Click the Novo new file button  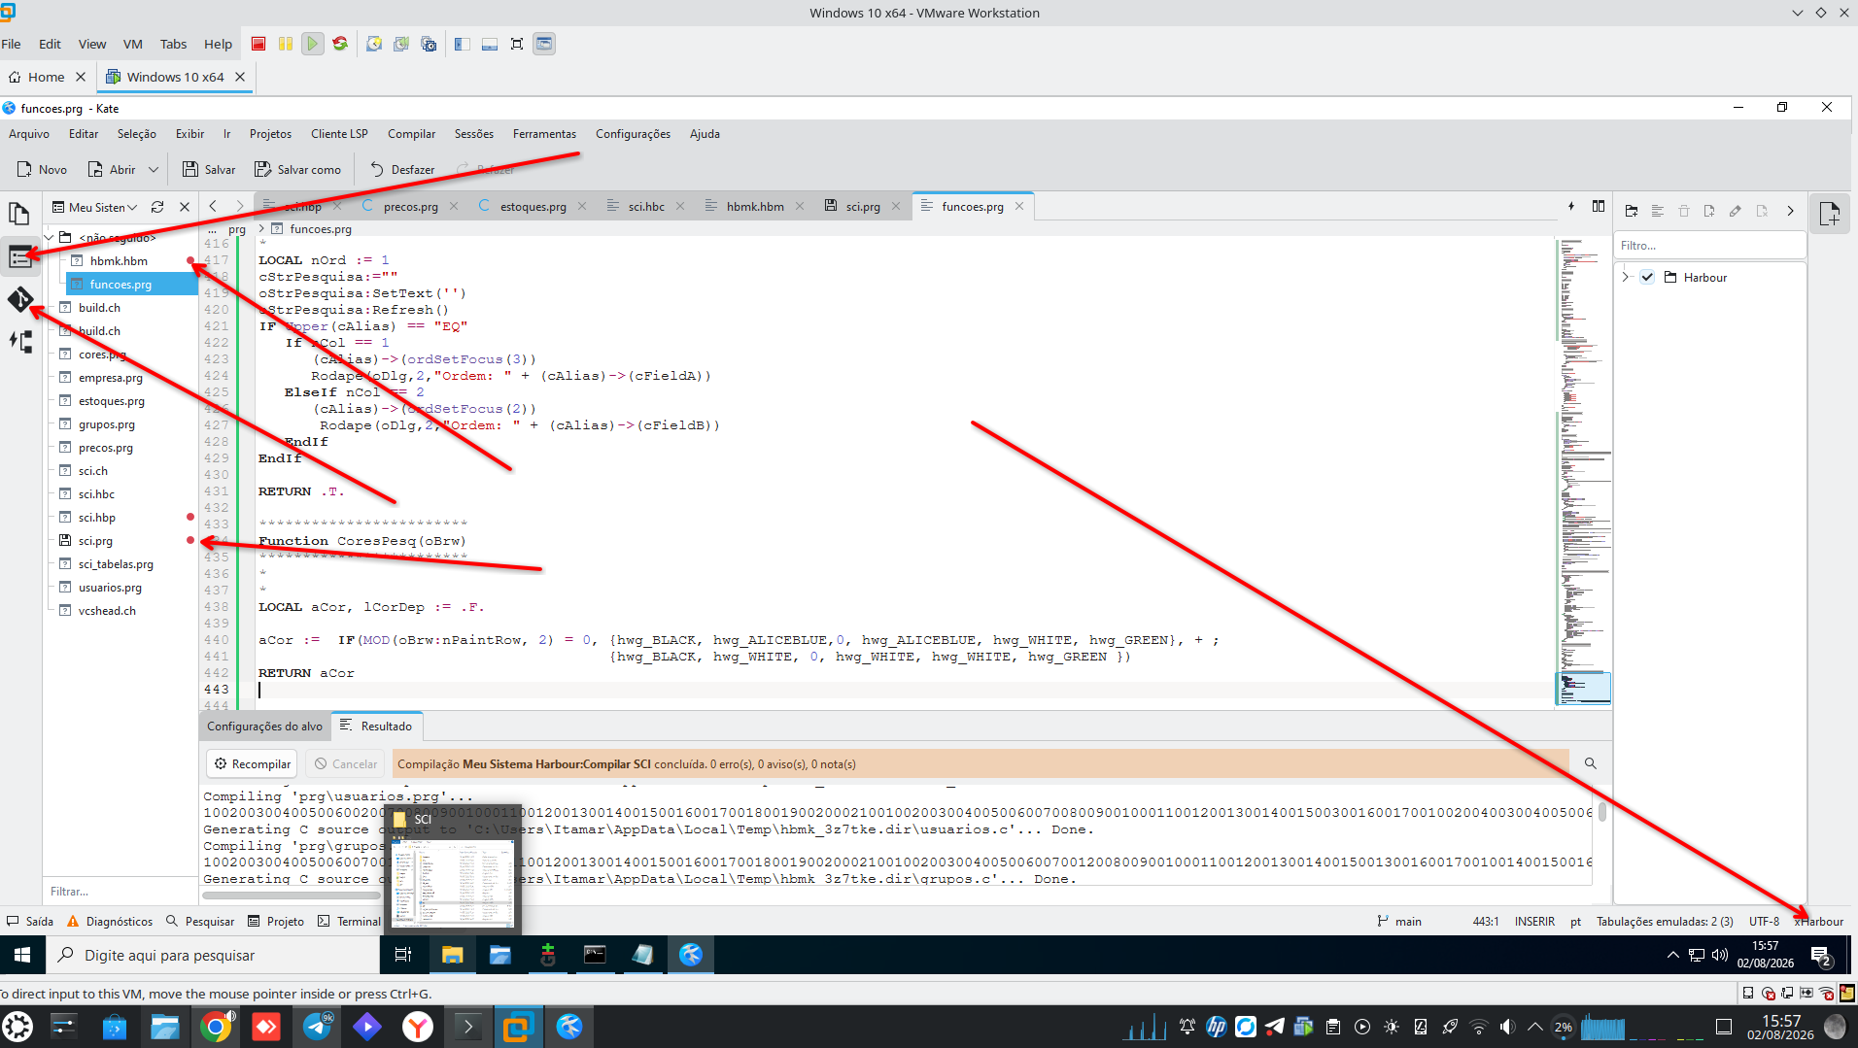point(42,169)
